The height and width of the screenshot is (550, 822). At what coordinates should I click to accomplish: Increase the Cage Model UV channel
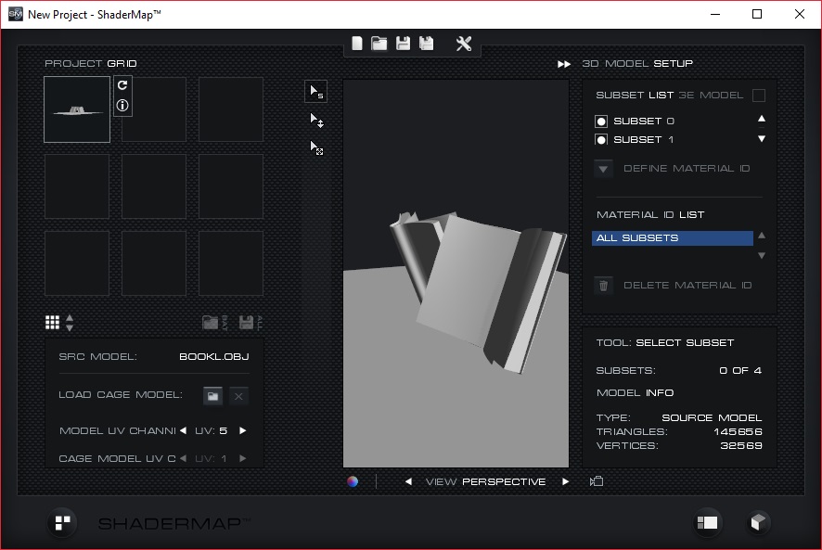[x=243, y=458]
